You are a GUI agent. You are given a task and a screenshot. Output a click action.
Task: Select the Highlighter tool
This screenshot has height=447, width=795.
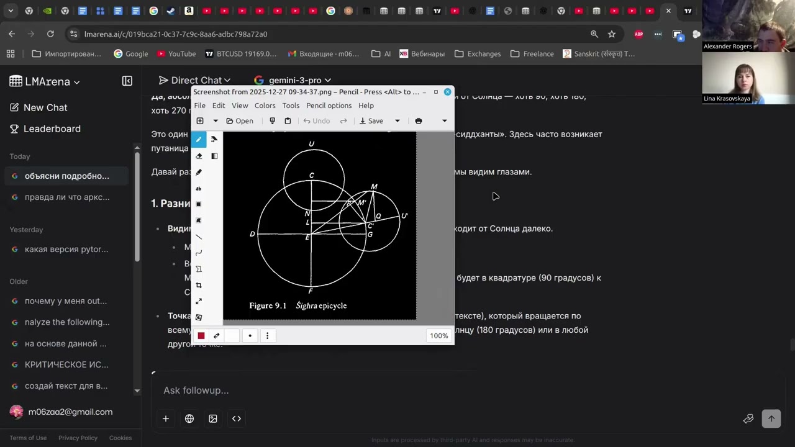click(x=199, y=172)
